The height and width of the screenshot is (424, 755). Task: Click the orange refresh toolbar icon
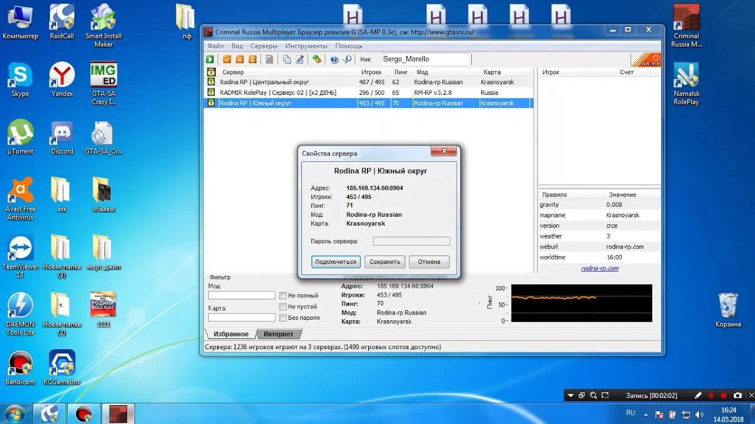point(252,59)
